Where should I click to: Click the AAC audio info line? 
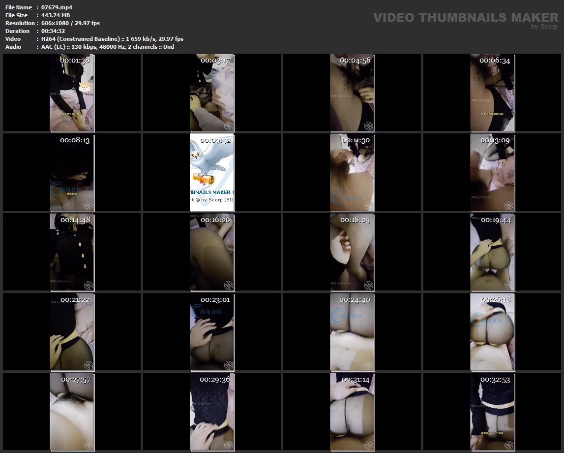coord(107,47)
